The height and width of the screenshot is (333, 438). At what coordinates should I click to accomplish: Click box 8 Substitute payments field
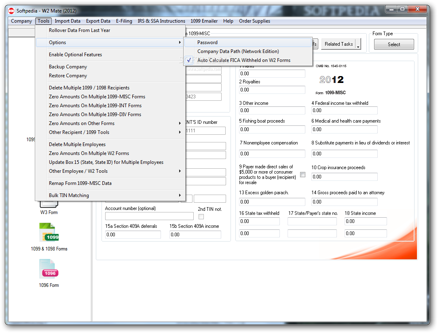345,154
